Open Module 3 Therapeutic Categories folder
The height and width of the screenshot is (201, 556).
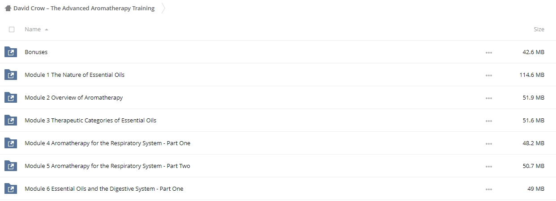pos(90,121)
